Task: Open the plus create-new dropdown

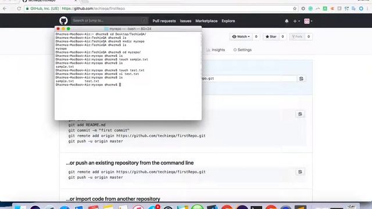Action: point(296,21)
